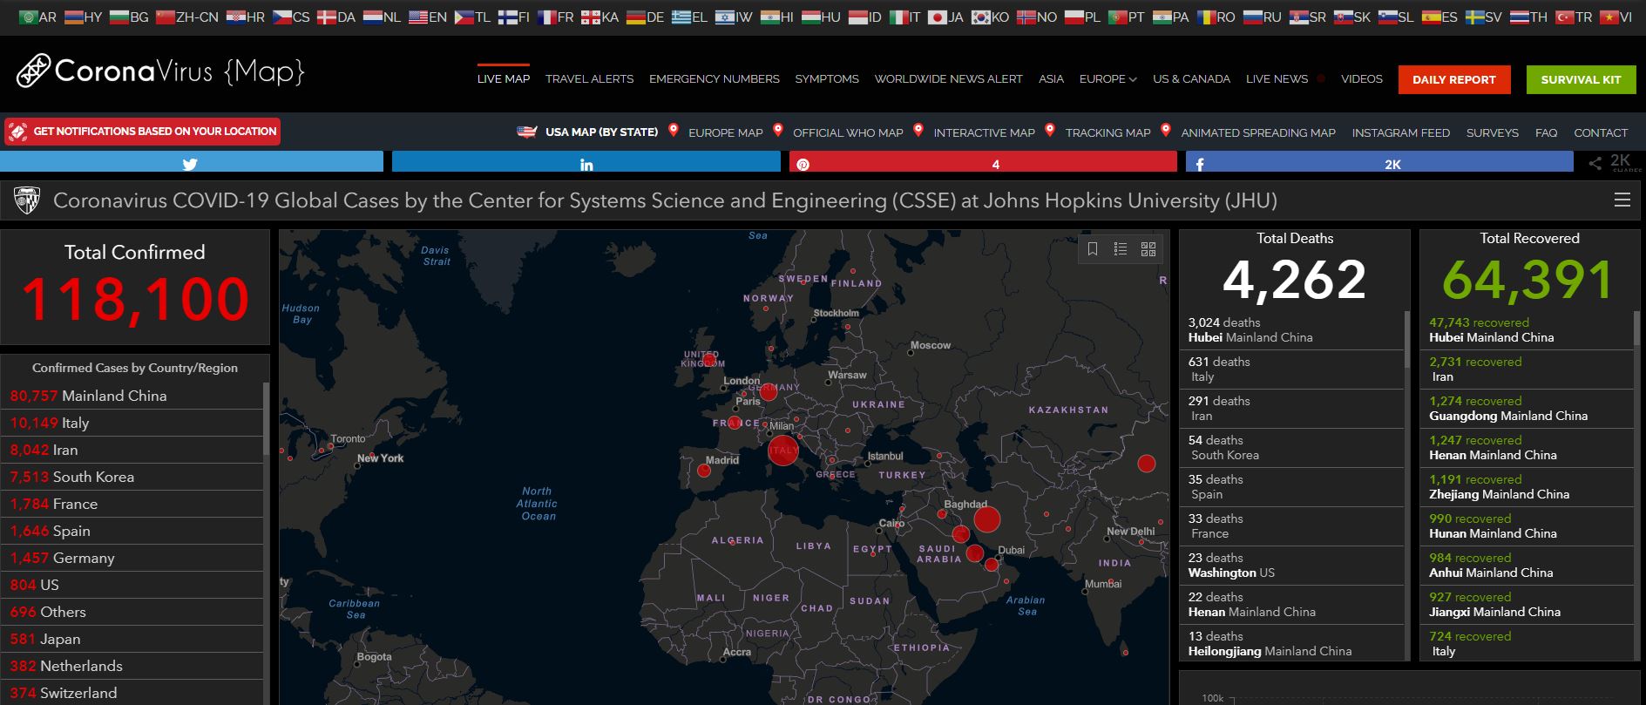Go to Videos

pos(1362,79)
